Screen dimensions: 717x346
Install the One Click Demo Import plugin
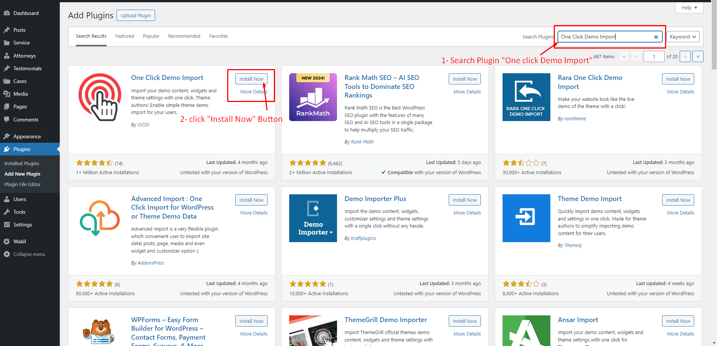[x=251, y=79]
